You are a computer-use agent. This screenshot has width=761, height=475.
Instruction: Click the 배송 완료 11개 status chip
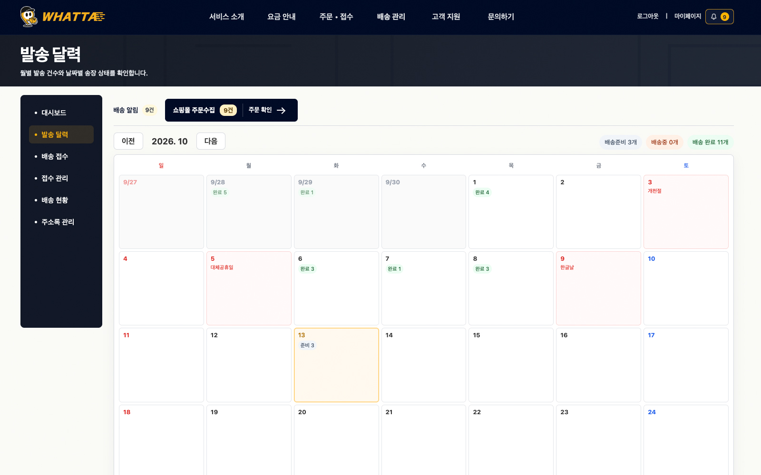click(710, 142)
